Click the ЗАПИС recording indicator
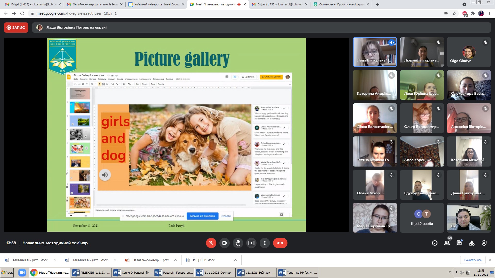Viewport: 495px width, 278px height. coord(16,28)
